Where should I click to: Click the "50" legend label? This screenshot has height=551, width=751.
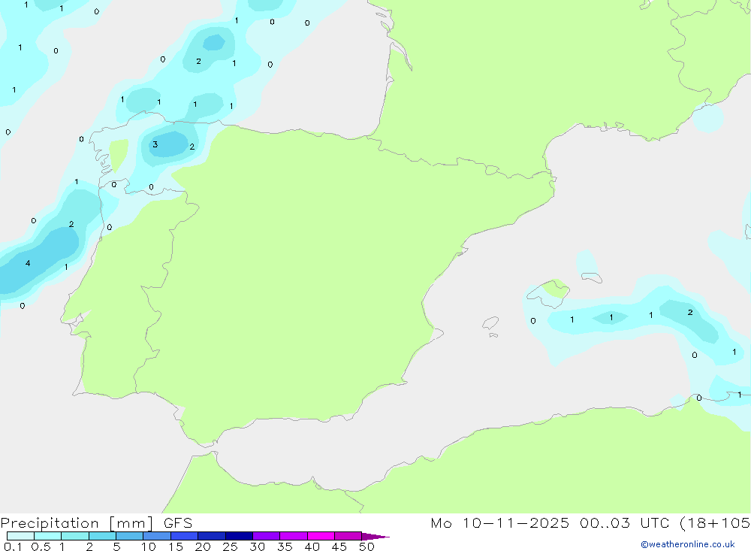pyautogui.click(x=366, y=546)
